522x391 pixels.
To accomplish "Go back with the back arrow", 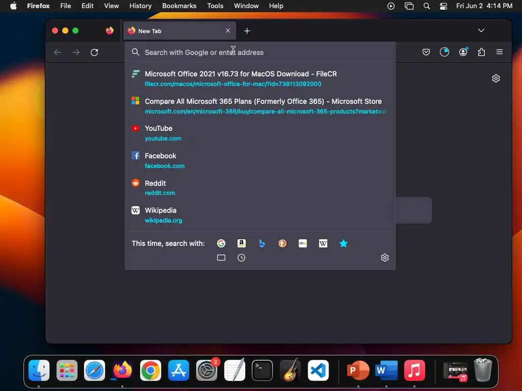I will pos(58,52).
